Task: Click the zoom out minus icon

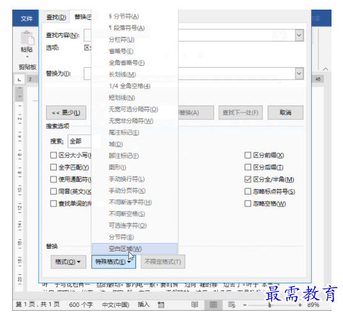Action: coord(245,305)
